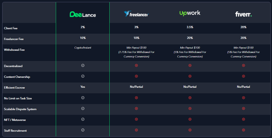Click fiverr's No Limit on Task Size cross
The height and width of the screenshot is (138, 272).
244,98
